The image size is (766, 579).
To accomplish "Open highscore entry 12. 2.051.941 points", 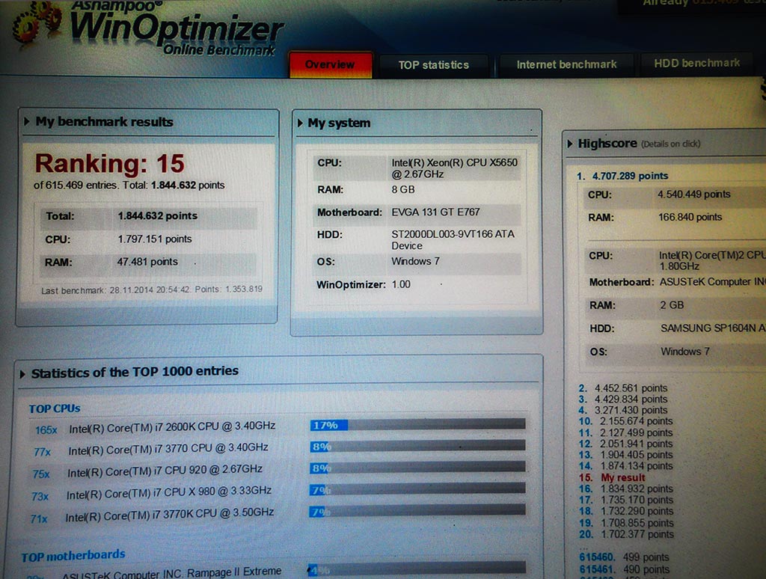I will [x=626, y=444].
